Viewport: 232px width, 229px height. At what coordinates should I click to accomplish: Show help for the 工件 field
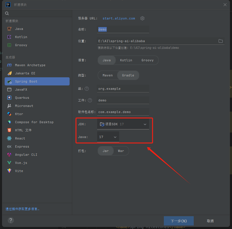point(90,101)
